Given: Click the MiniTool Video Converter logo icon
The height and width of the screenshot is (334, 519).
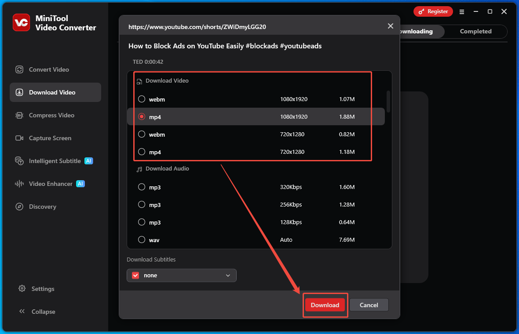Looking at the screenshot, I should [x=21, y=22].
